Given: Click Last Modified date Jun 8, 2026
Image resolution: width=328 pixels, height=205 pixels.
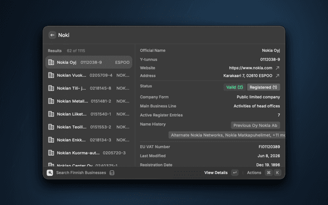Looking at the screenshot, I should [x=269, y=156].
